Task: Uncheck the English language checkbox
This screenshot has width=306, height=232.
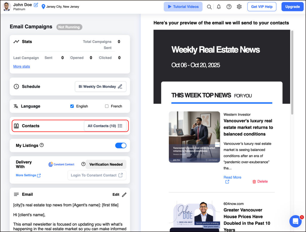Action: click(x=72, y=106)
